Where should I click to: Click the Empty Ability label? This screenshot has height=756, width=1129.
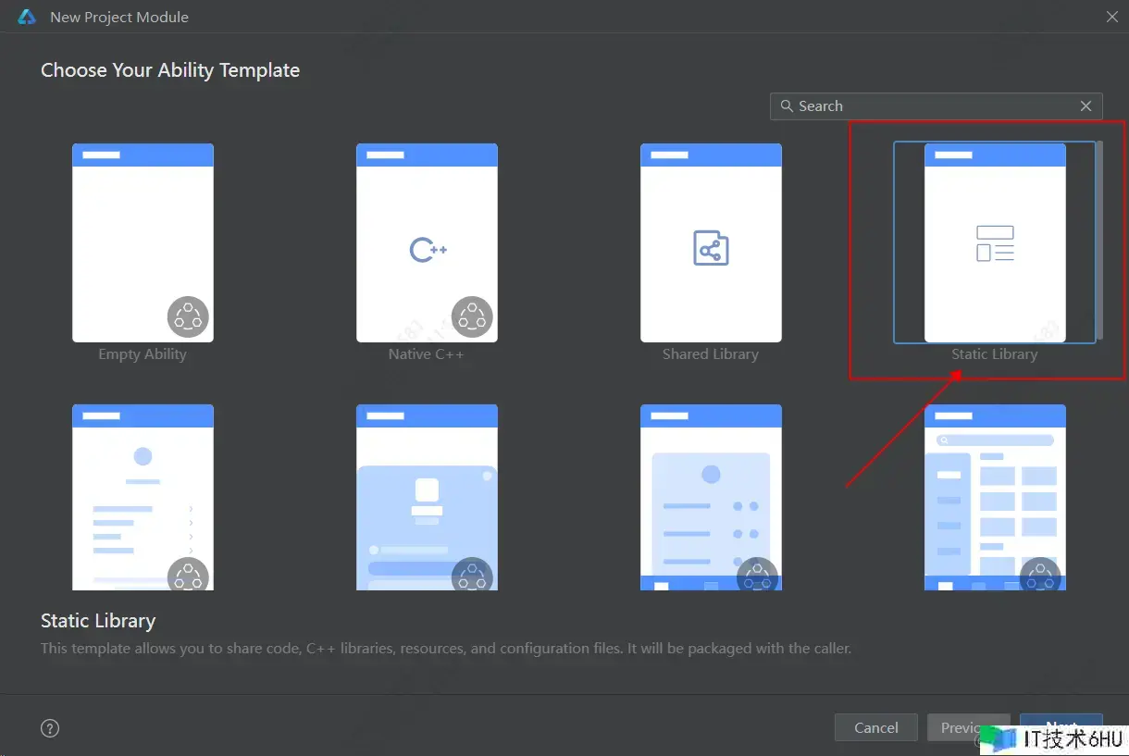pos(143,354)
